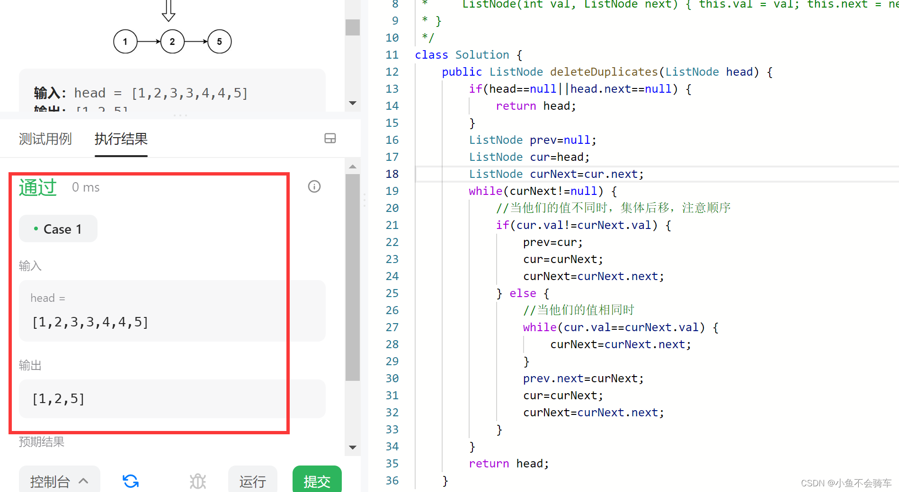The height and width of the screenshot is (492, 899).
Task: Click the 输出 label in results
Action: pos(30,365)
